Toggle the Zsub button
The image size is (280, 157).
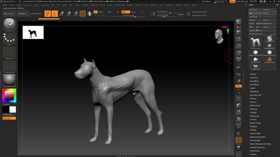(x=133, y=12)
